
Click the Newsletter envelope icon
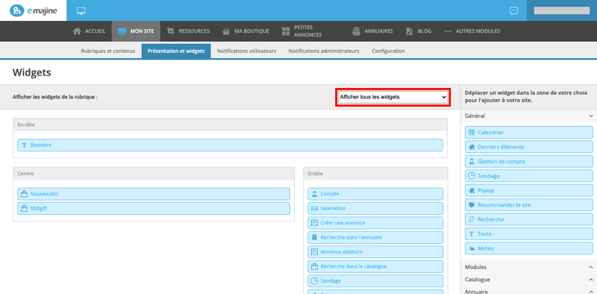[314, 208]
